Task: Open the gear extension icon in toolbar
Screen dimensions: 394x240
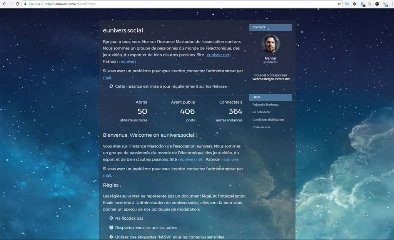Action: click(x=354, y=4)
